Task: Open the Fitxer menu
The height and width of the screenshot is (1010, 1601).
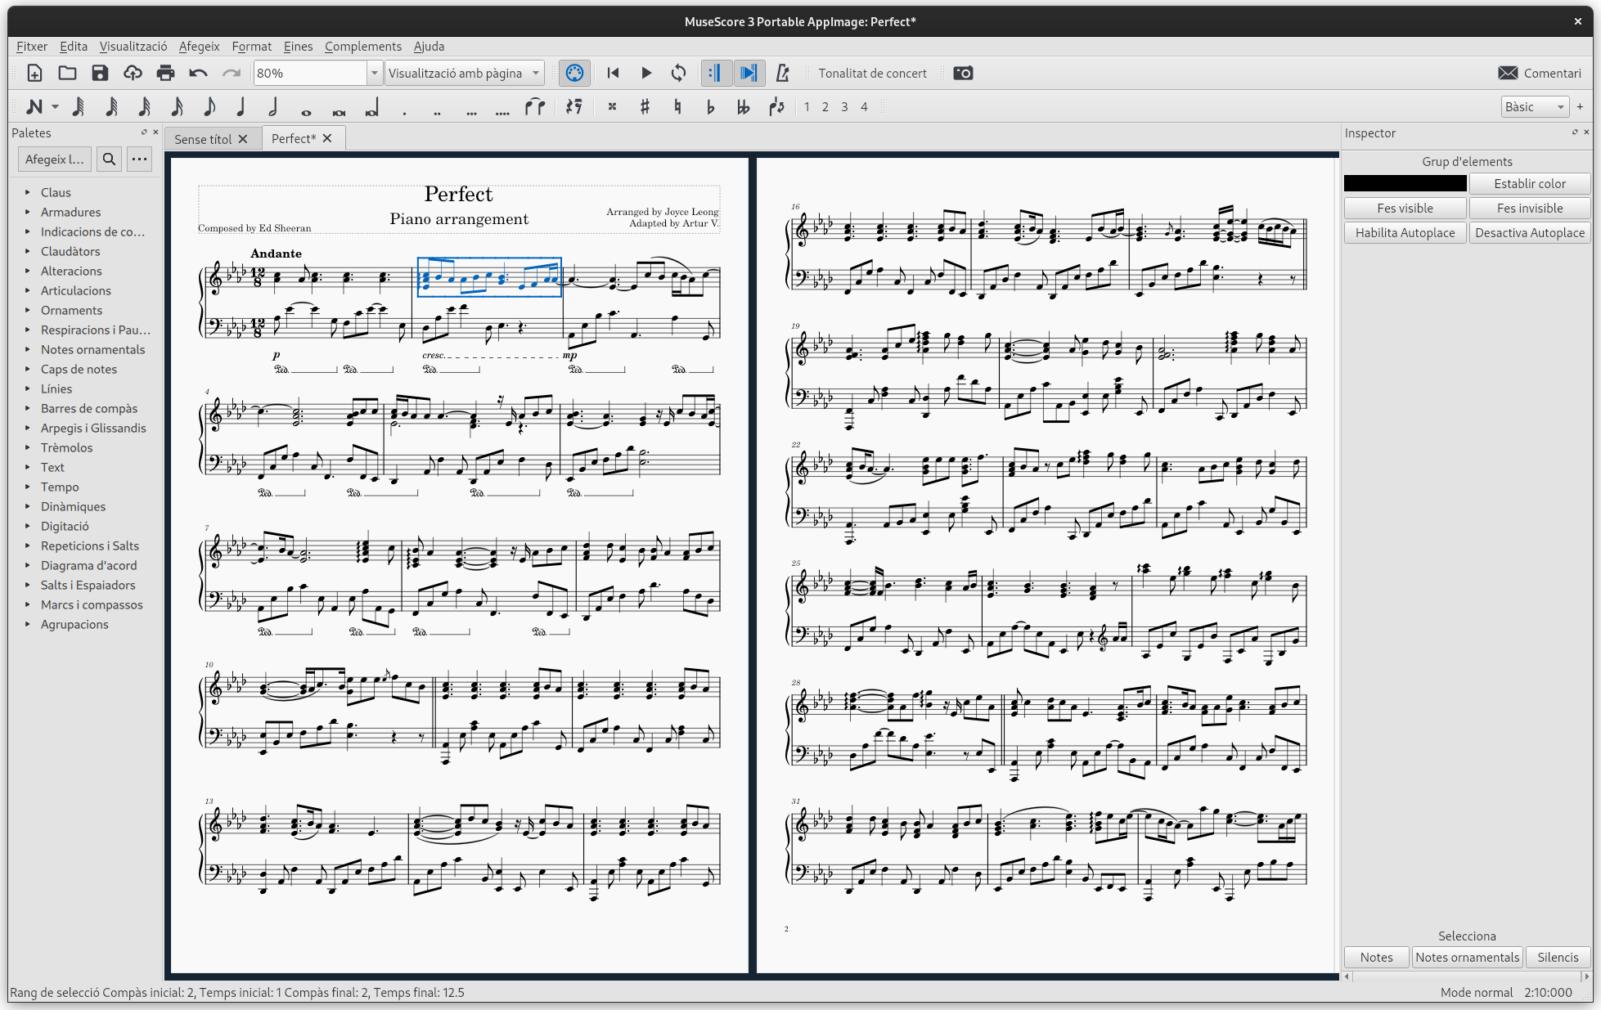Action: (32, 46)
